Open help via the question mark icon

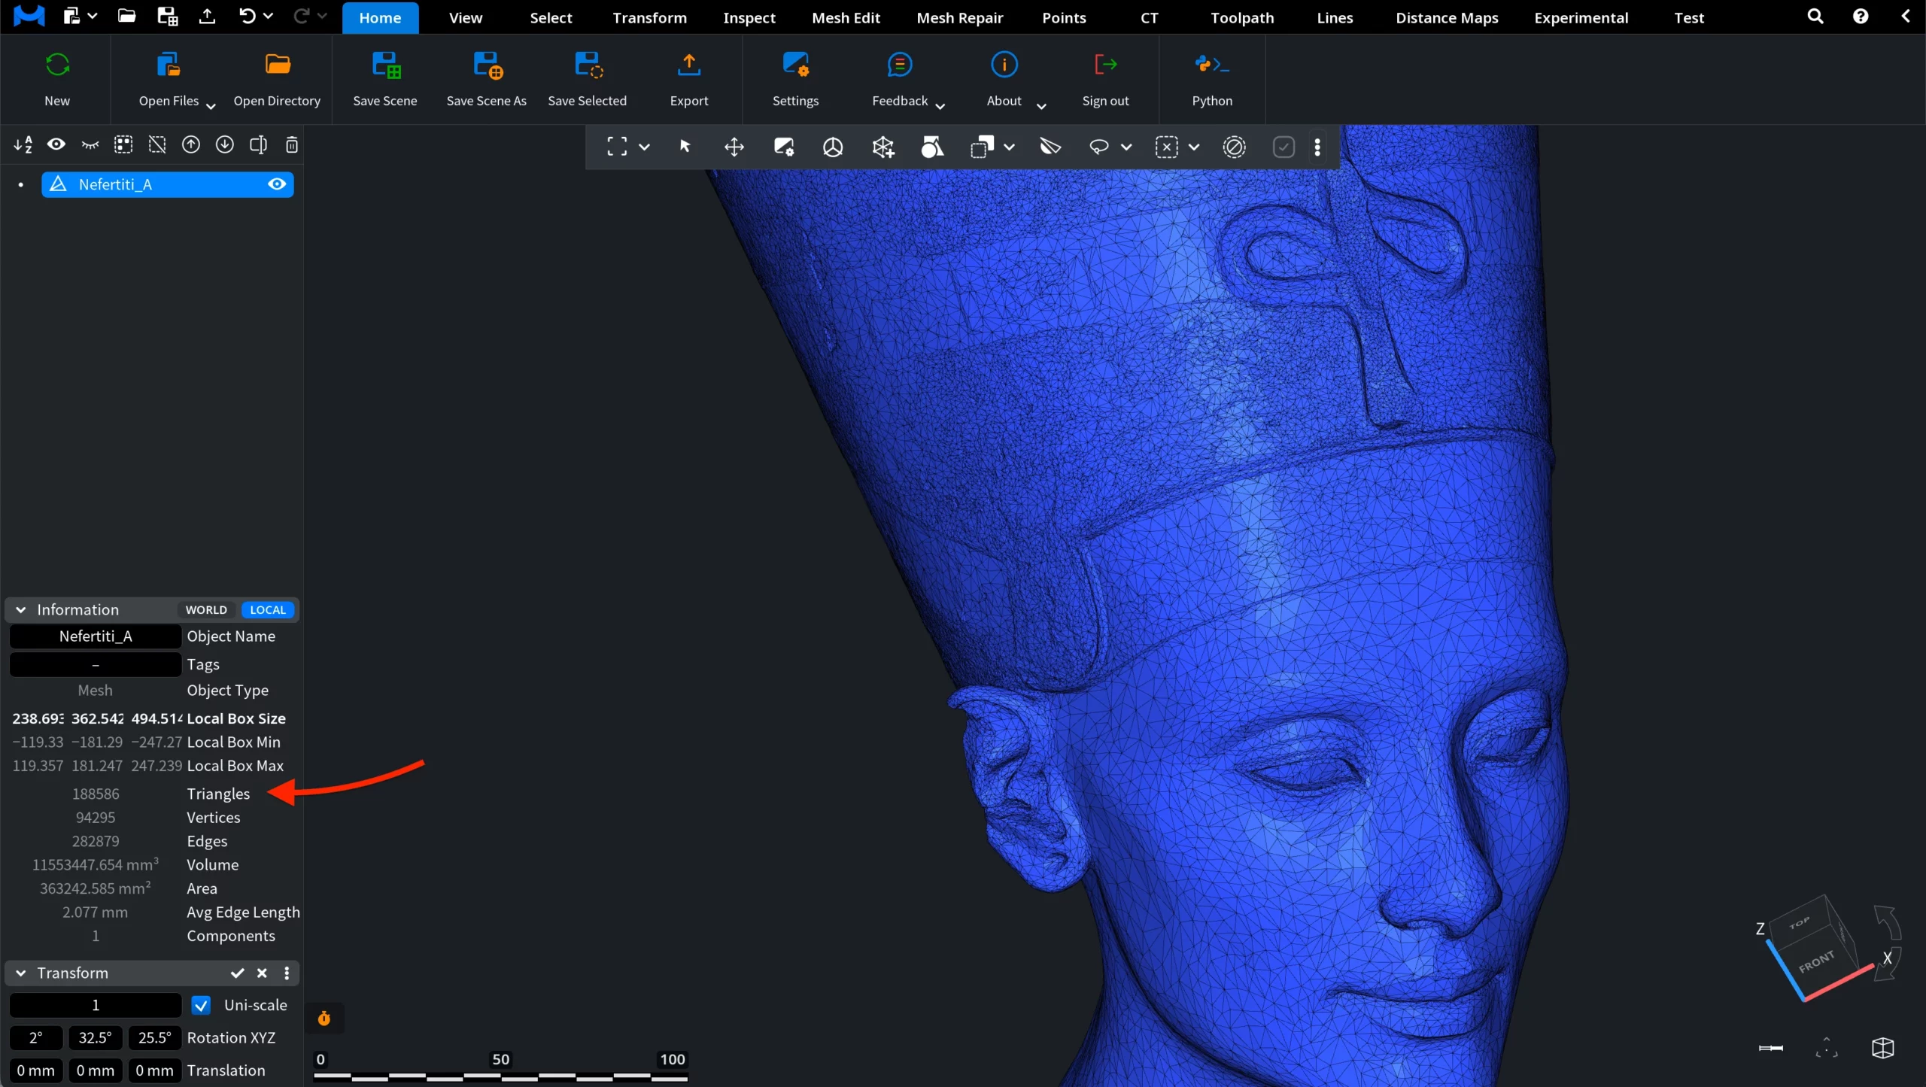(1861, 17)
